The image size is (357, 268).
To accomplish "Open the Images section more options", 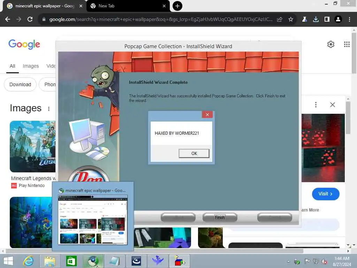I will tap(49, 109).
